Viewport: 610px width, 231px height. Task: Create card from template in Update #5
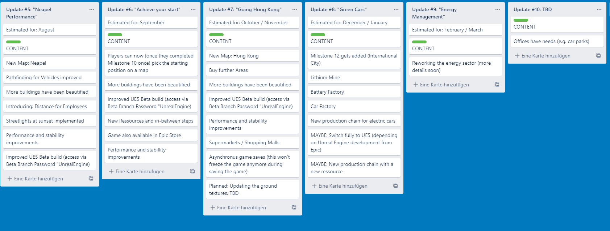[91, 179]
